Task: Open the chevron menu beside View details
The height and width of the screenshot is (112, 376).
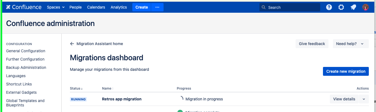Action: click(x=364, y=99)
